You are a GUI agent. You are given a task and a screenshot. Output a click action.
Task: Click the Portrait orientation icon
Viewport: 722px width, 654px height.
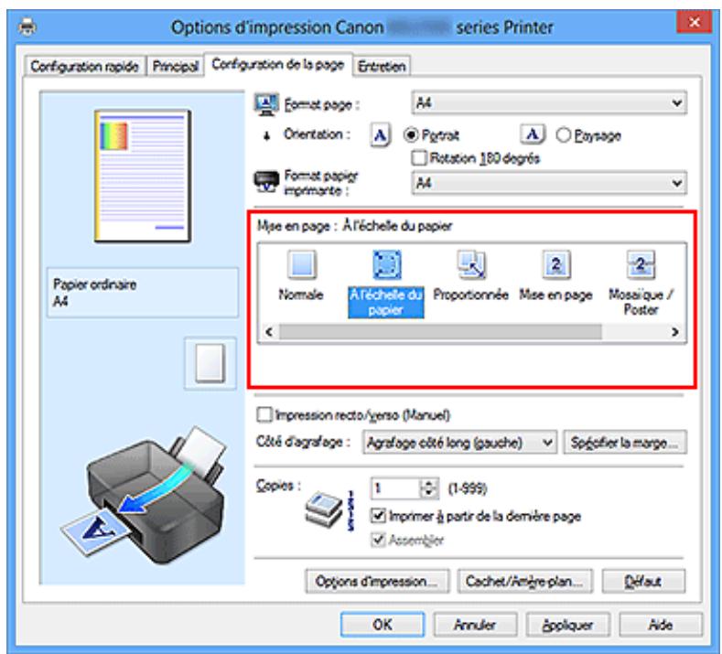380,135
